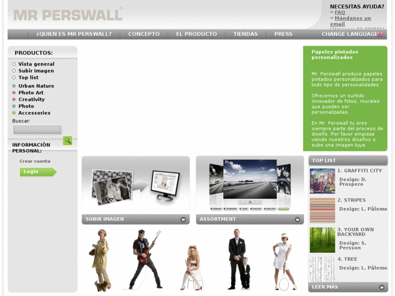395x296 pixels.
Task: Click the Photo Art category text
Action: pyautogui.click(x=31, y=93)
